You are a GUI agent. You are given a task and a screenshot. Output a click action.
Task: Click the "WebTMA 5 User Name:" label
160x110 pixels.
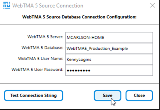(x=41, y=59)
